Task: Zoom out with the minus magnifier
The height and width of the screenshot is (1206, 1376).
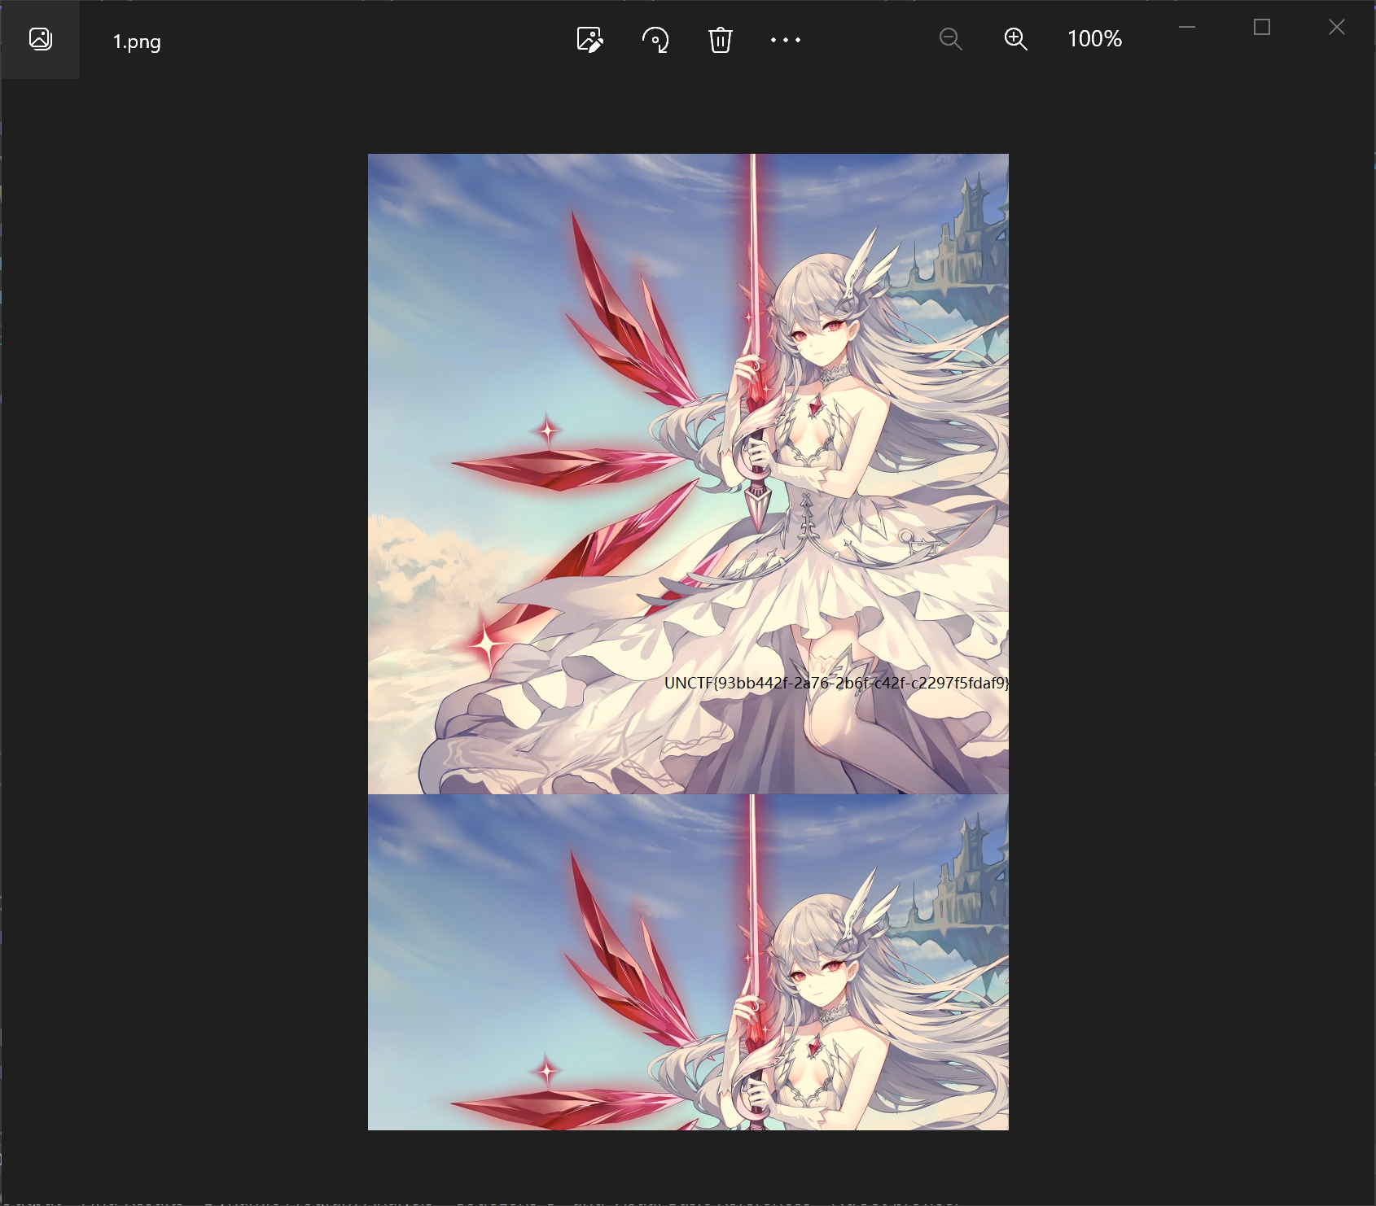Action: click(950, 39)
